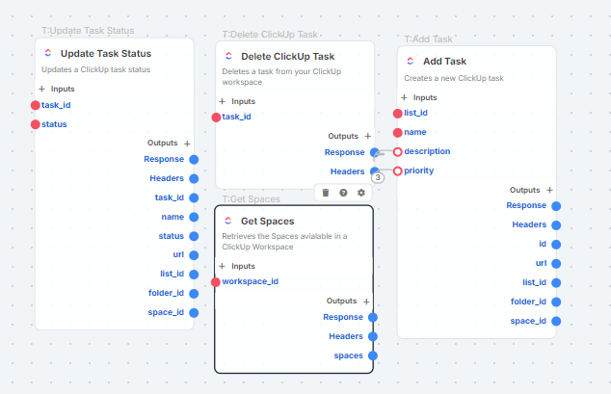Image resolution: width=611 pixels, height=394 pixels.
Task: Click the ClickUp logo on Delete ClickUp Task node
Action: [228, 56]
